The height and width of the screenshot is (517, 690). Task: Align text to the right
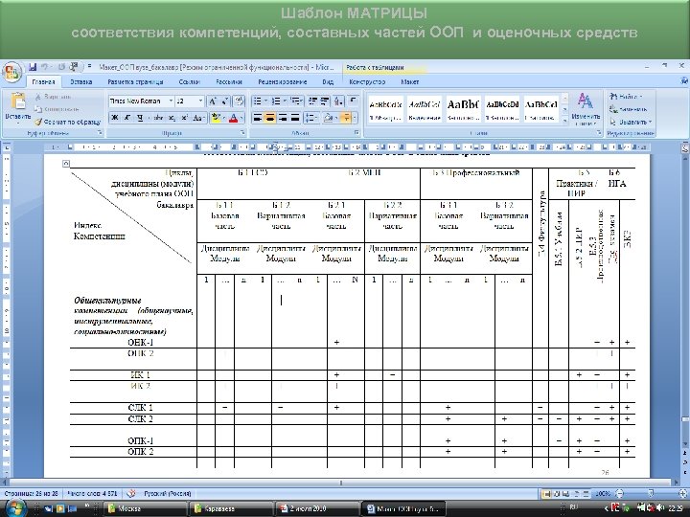(282, 118)
